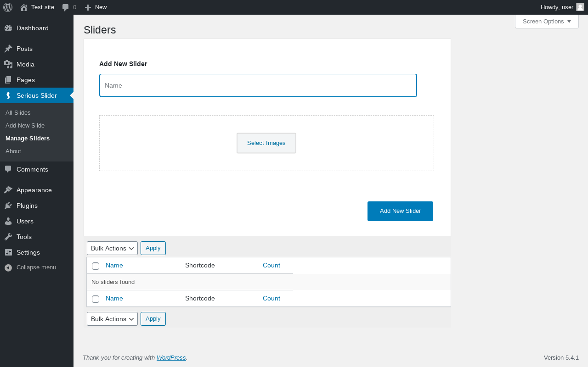This screenshot has height=367, width=588.
Task: Click the blue Add New Slider button
Action: click(x=400, y=211)
